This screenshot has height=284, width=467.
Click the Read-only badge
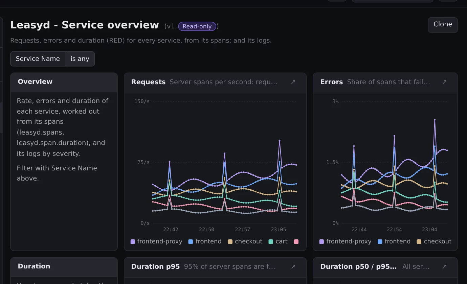coord(197,26)
